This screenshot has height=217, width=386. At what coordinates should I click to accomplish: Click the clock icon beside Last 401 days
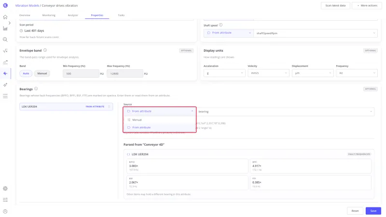21,31
